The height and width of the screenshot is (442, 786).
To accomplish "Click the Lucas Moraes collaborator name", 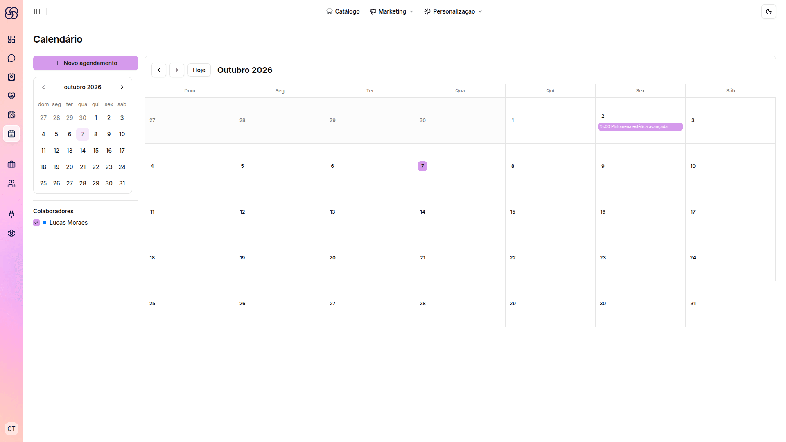I will pos(68,223).
